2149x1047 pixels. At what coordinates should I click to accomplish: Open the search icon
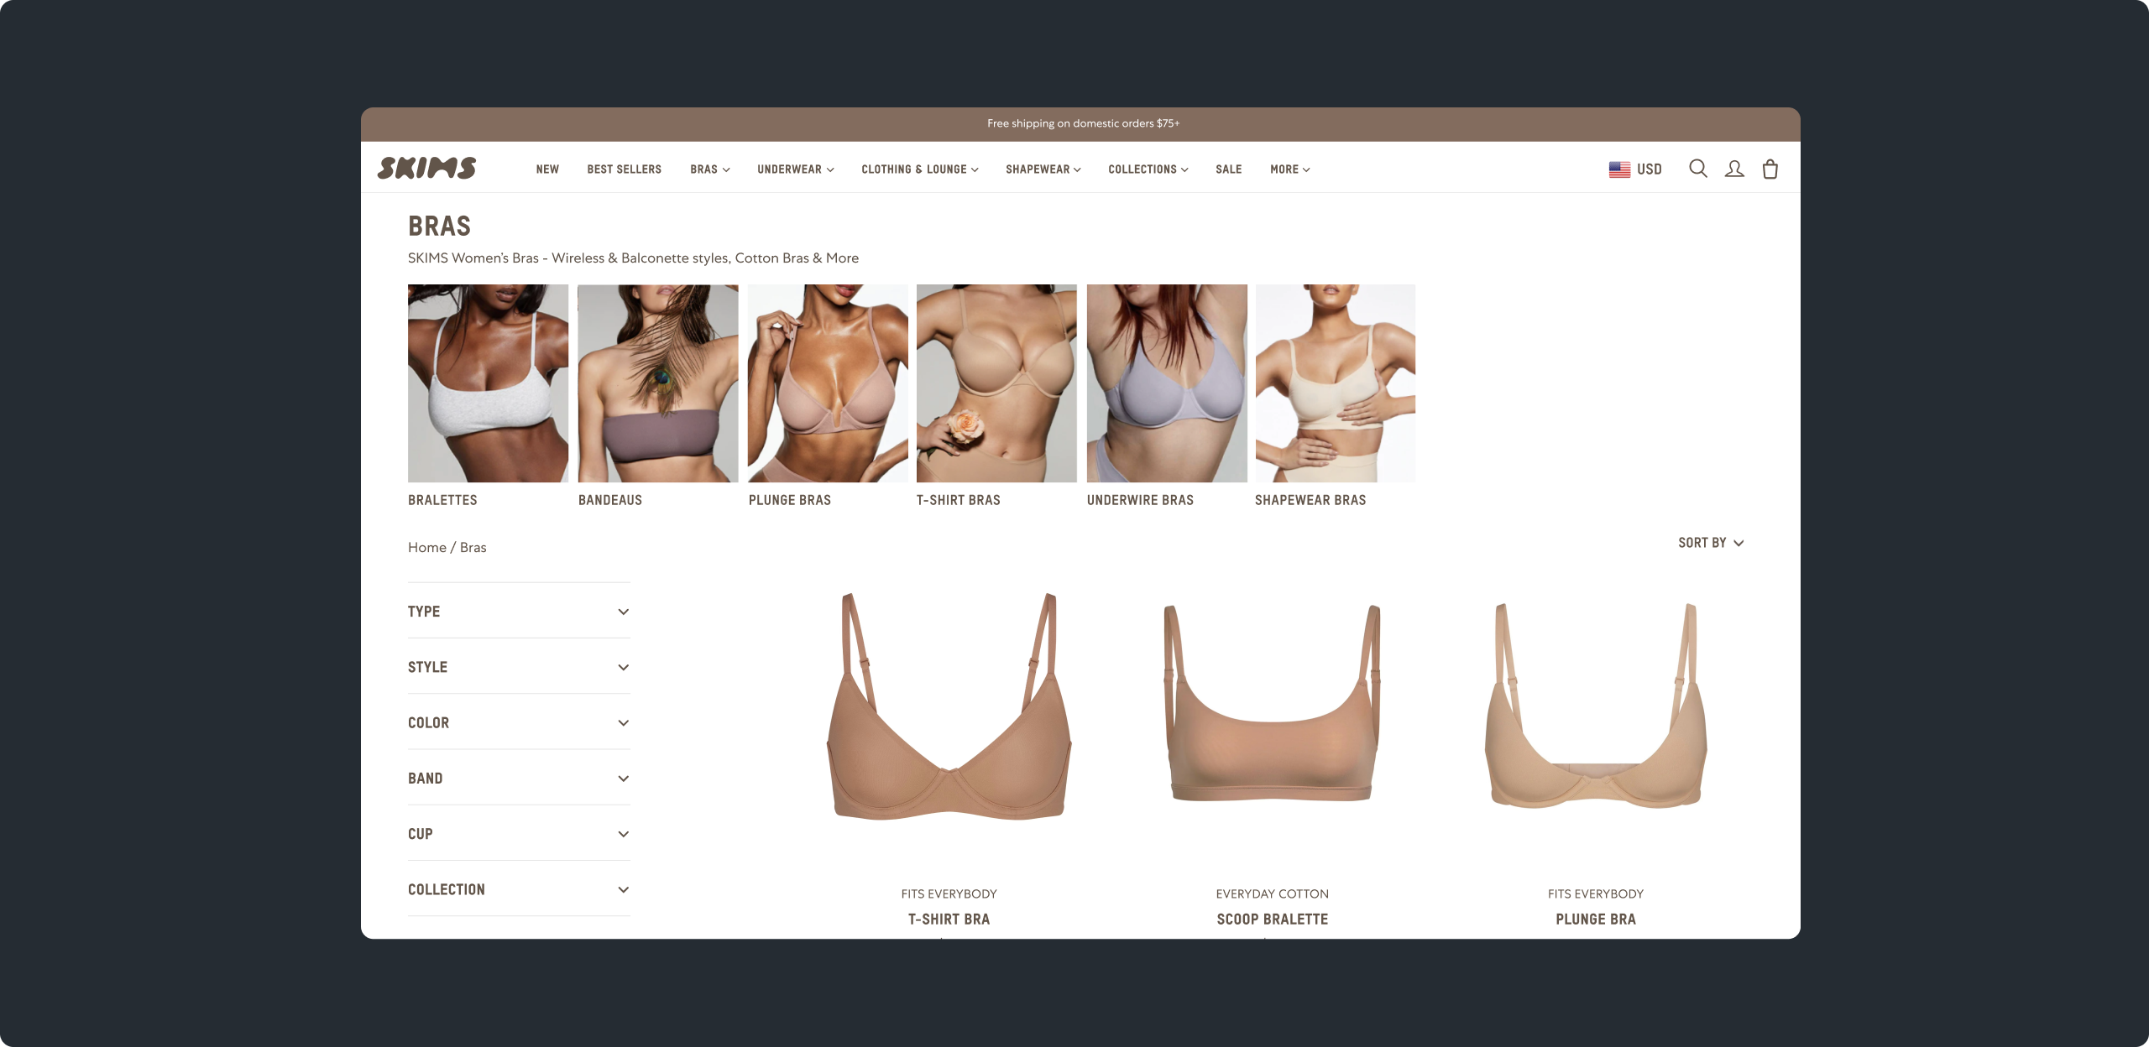coord(1697,169)
